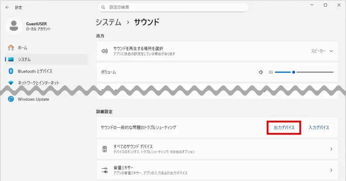Open ネットワークとインターネット settings
The height and width of the screenshot is (181, 346).
[47, 83]
